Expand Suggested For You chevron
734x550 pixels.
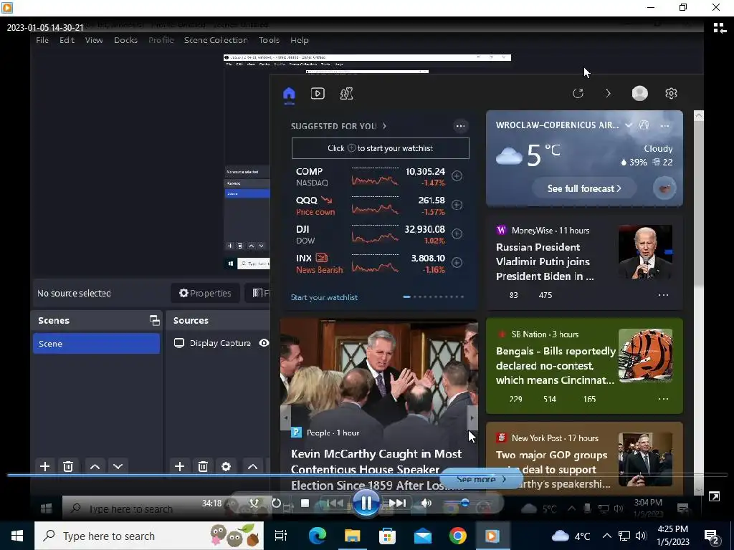pyautogui.click(x=384, y=126)
